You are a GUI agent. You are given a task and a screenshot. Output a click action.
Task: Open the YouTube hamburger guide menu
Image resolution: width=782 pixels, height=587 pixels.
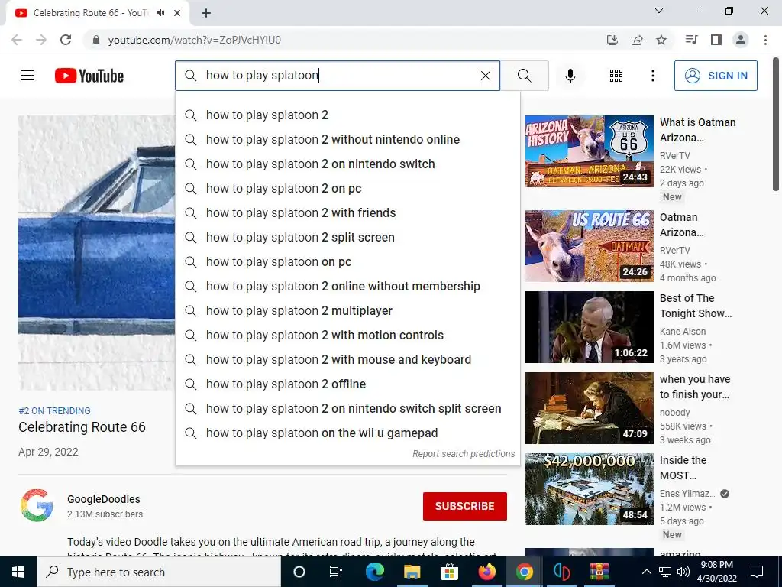(x=27, y=76)
